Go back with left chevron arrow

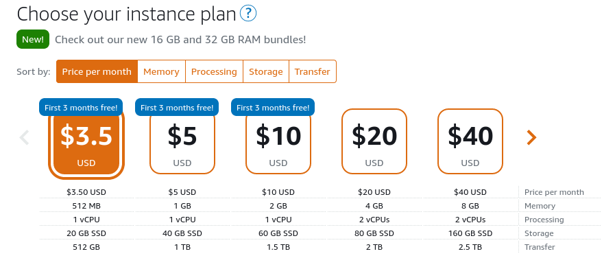click(24, 137)
